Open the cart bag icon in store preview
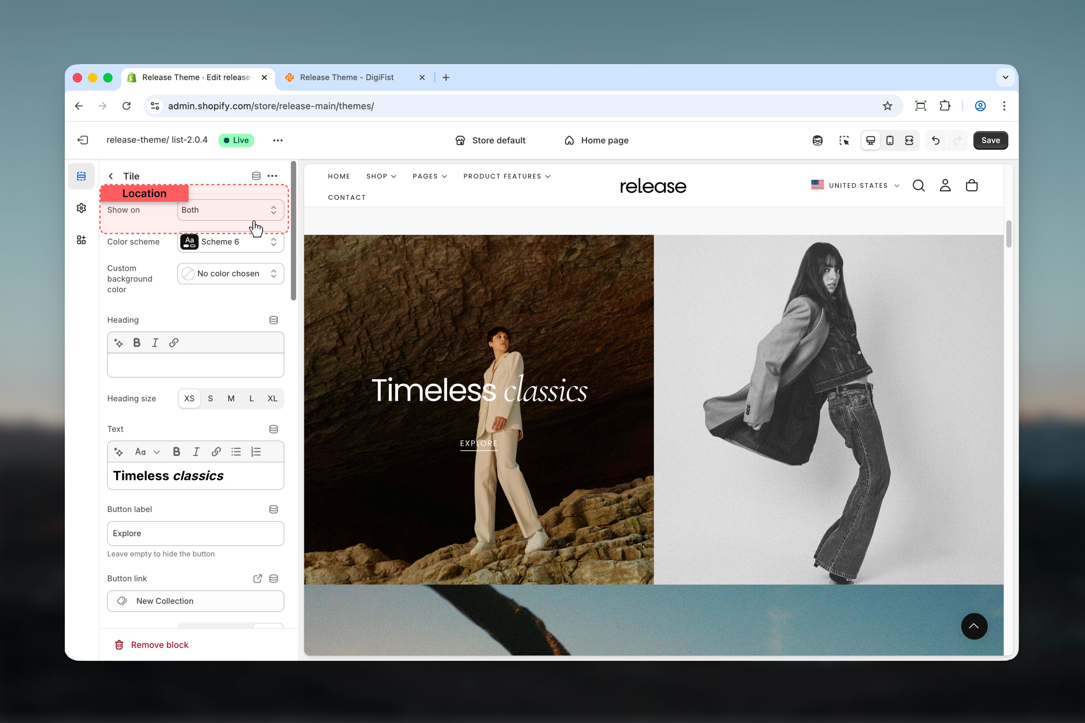The image size is (1085, 723). click(x=972, y=185)
